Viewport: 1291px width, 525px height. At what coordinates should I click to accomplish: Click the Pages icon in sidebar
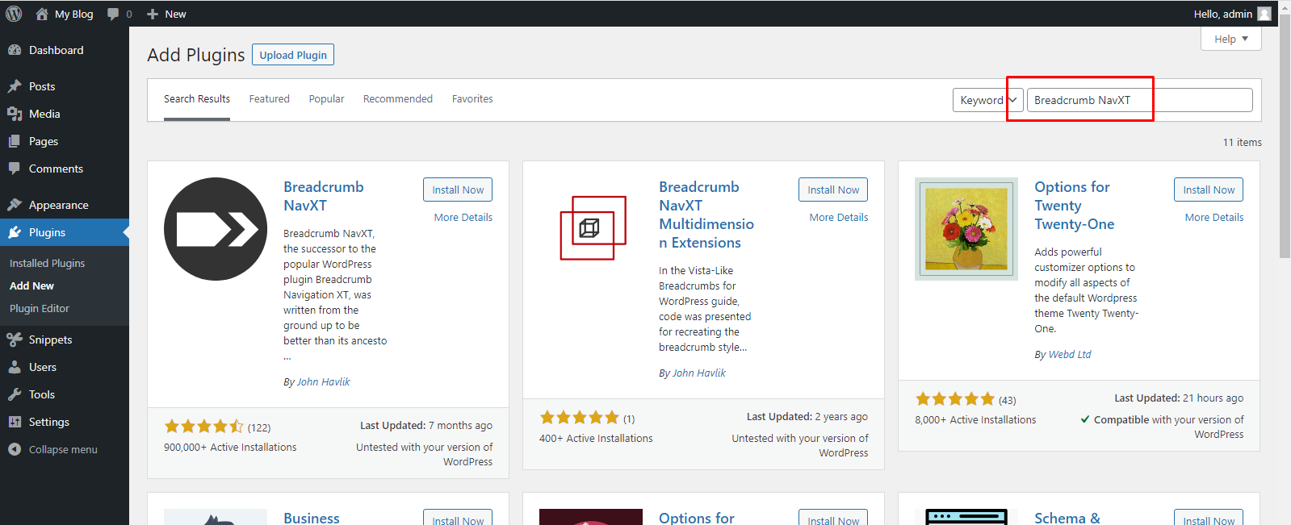(x=15, y=141)
